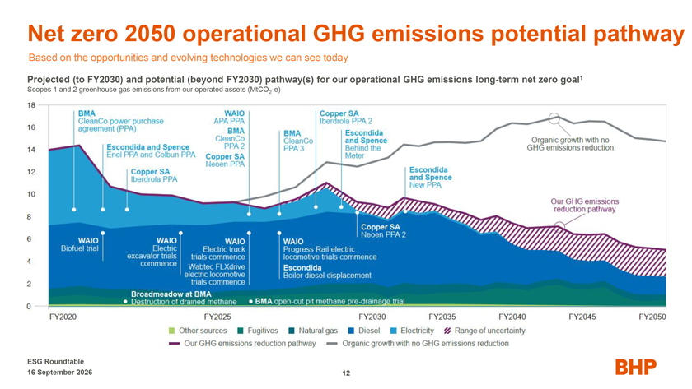Click the 'Organic growth with no GHG emissions reduction' chart callout
This screenshot has width=692, height=389.
pos(570,144)
